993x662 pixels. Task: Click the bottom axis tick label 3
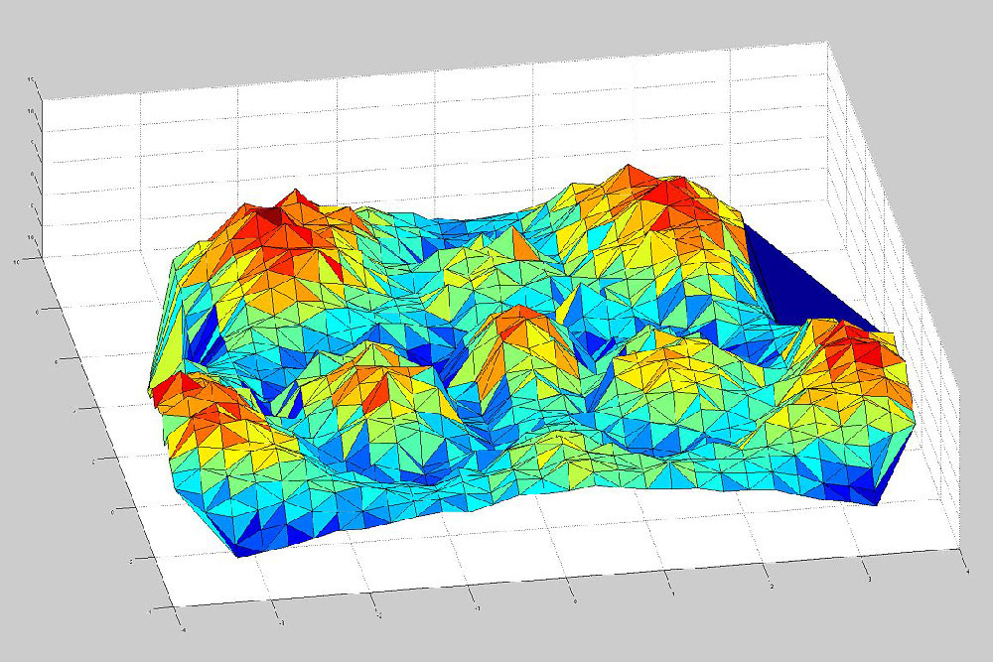[x=869, y=579]
